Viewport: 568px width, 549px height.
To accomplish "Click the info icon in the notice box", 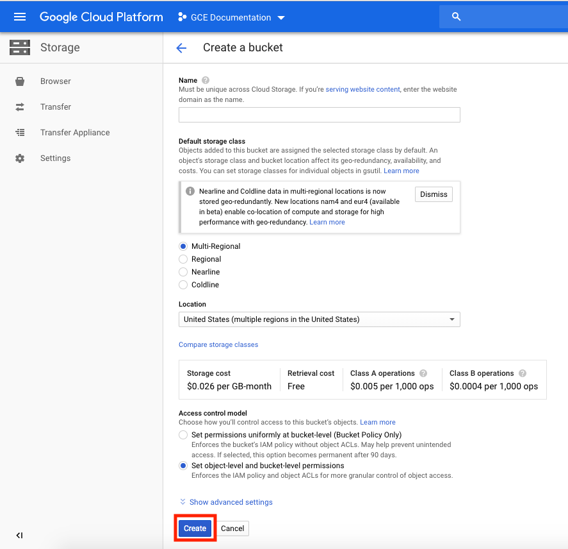I will pos(190,191).
